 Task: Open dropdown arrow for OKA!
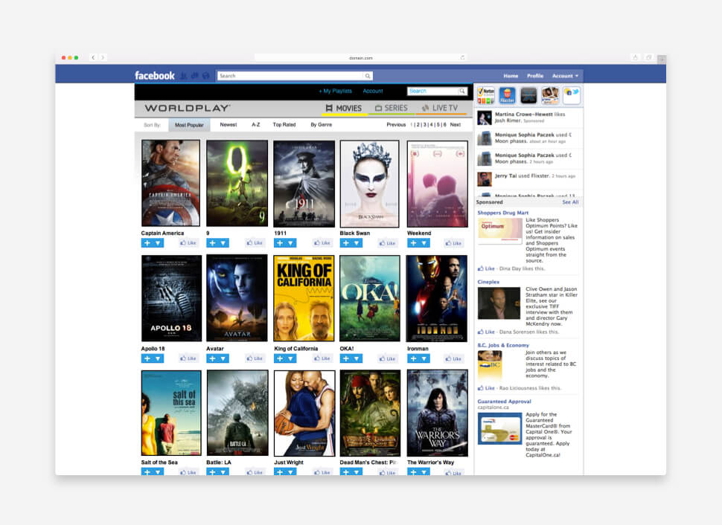pyautogui.click(x=357, y=358)
